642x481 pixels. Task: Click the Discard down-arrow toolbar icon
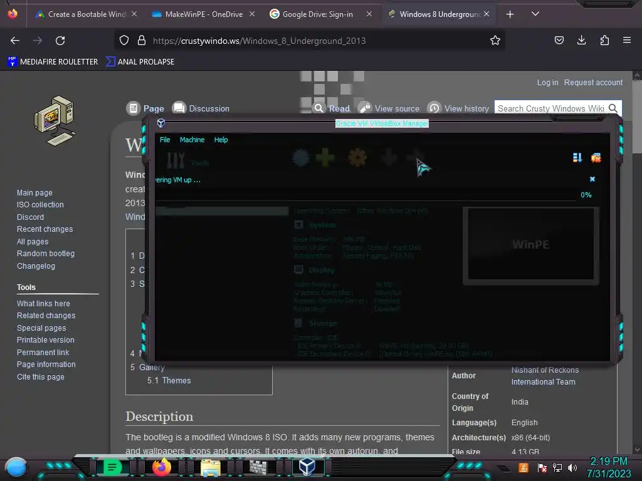pyautogui.click(x=389, y=157)
